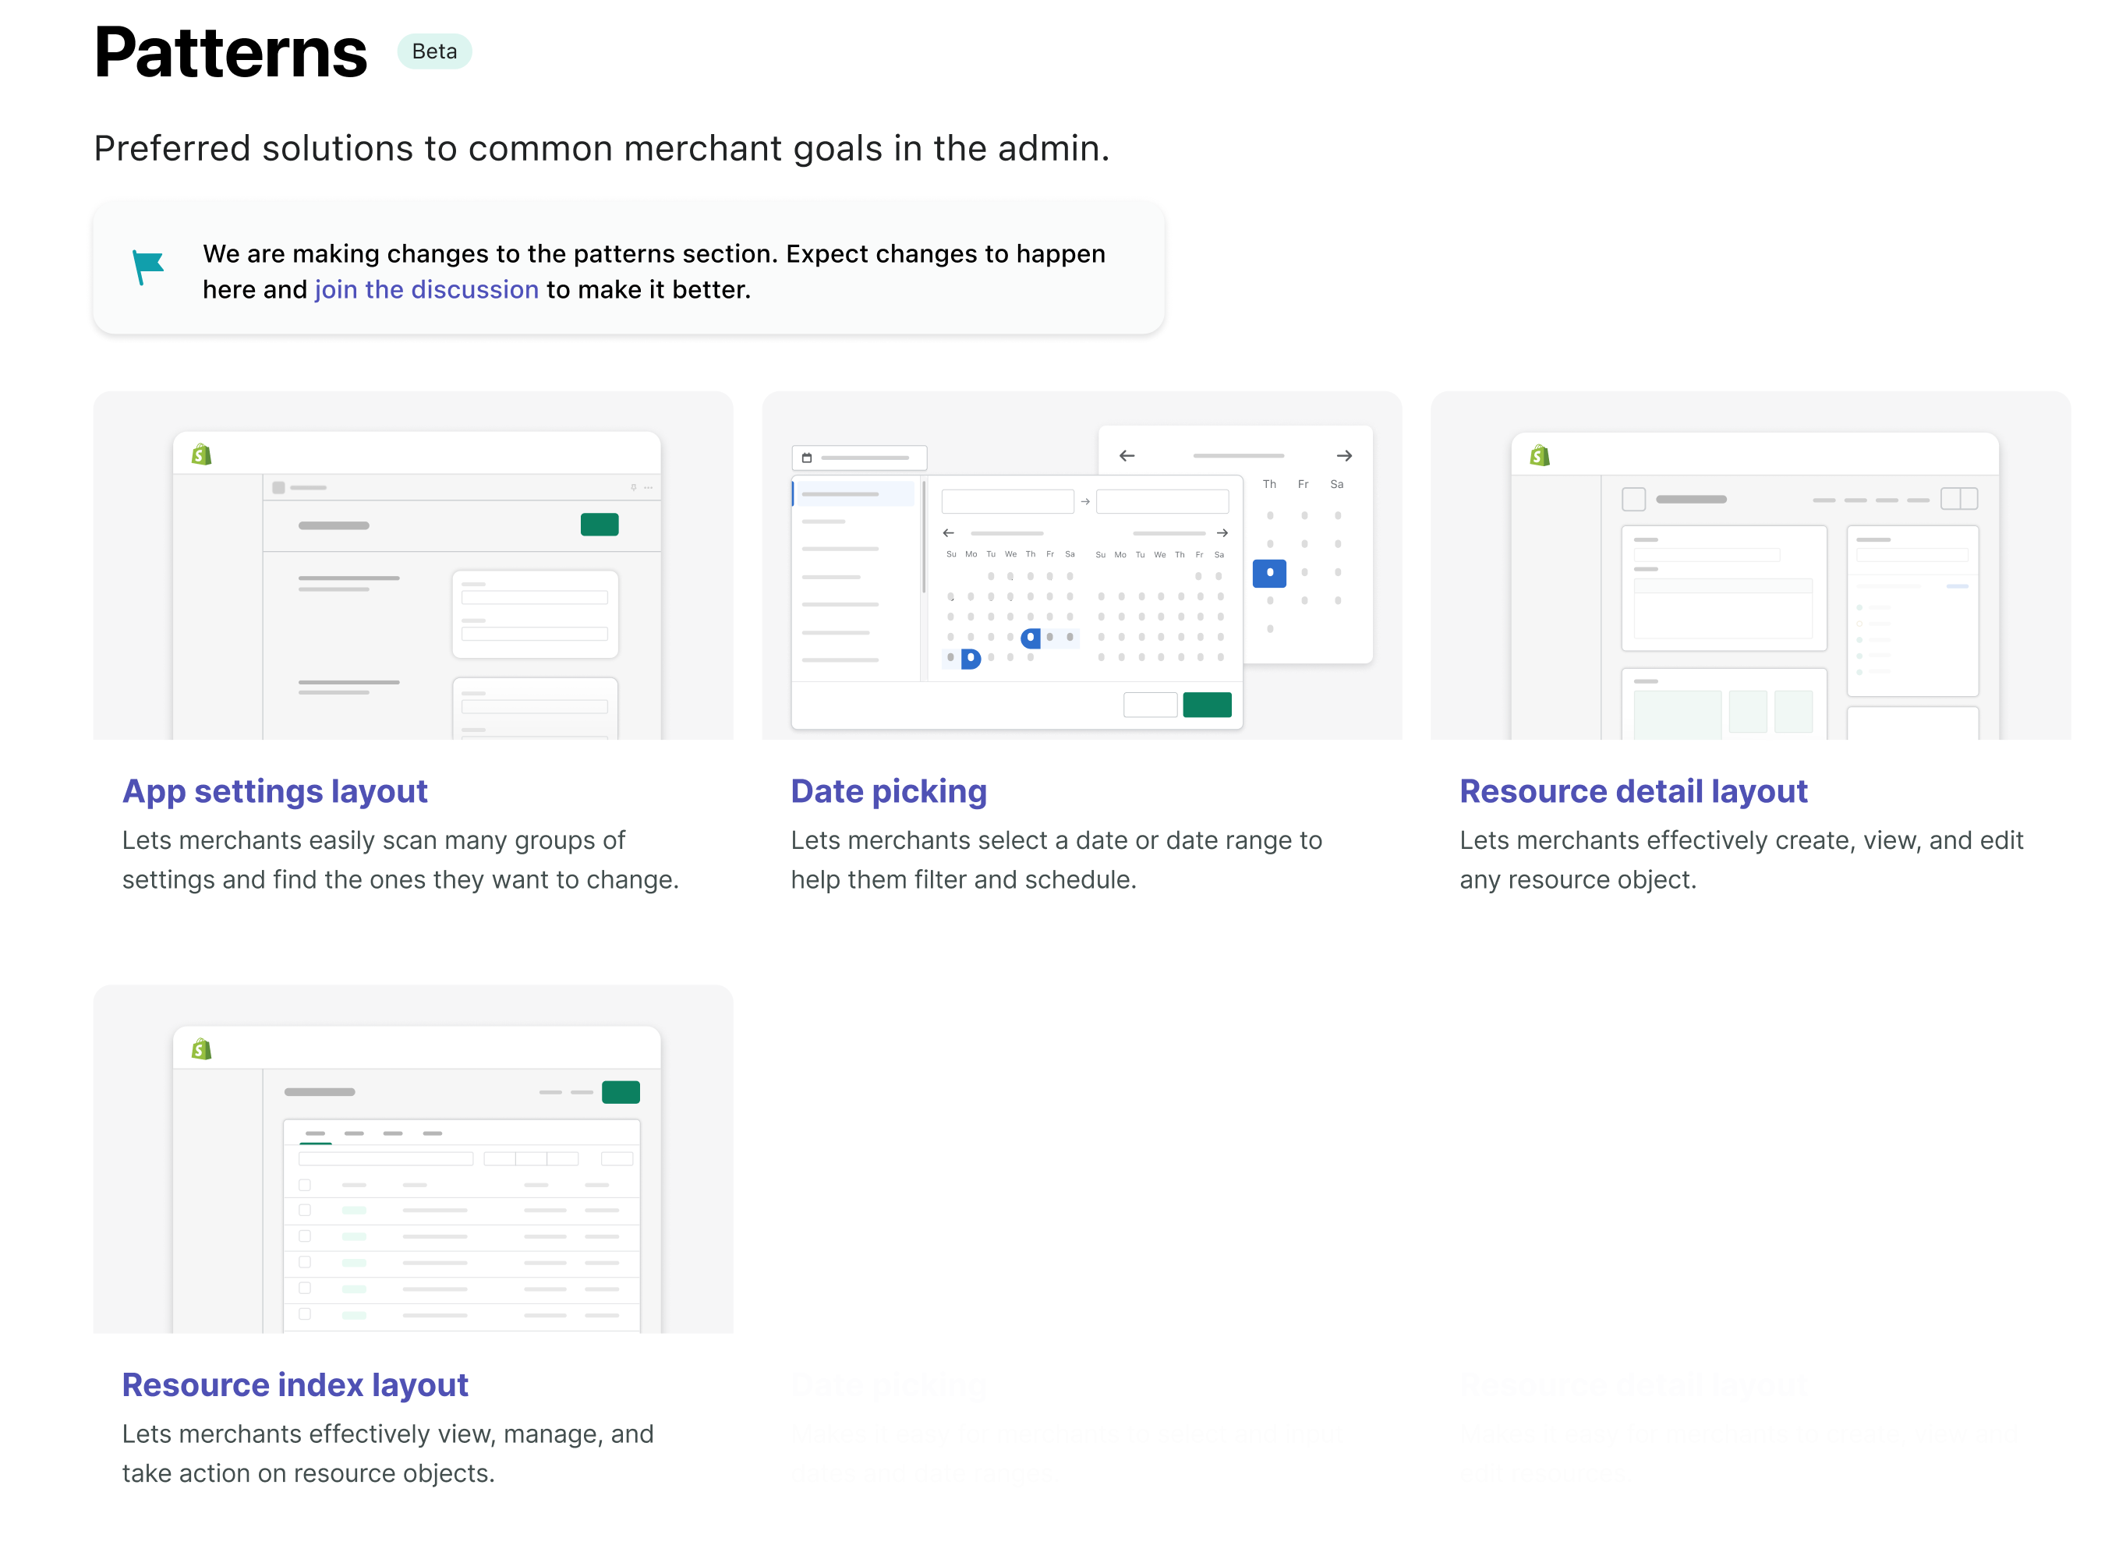2119x1545 pixels.
Task: Click the arrow between the start and end date fields
Action: [x=1086, y=502]
